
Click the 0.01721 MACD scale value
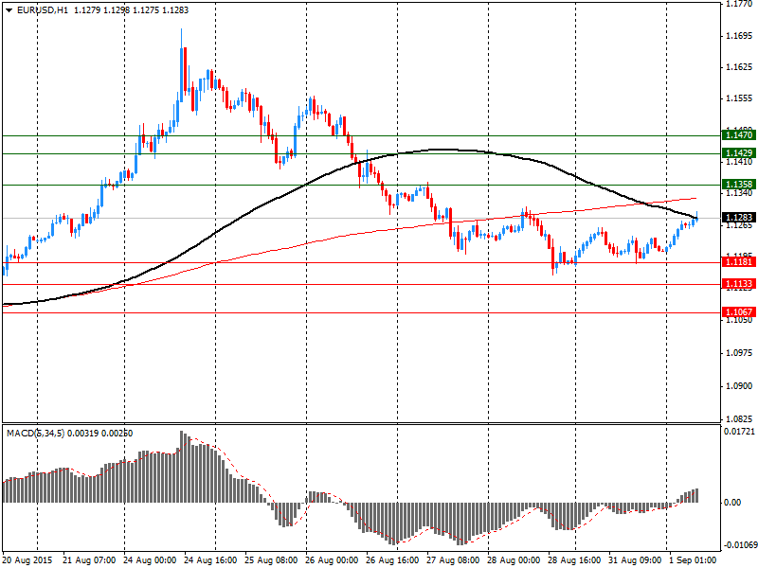(739, 431)
